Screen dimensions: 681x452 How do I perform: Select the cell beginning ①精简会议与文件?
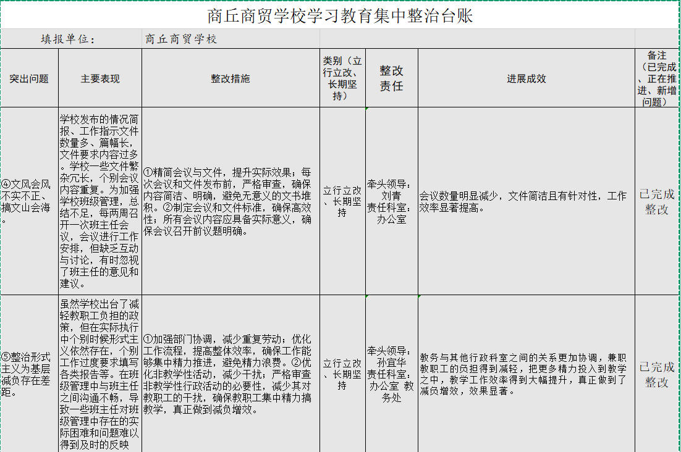click(x=231, y=201)
